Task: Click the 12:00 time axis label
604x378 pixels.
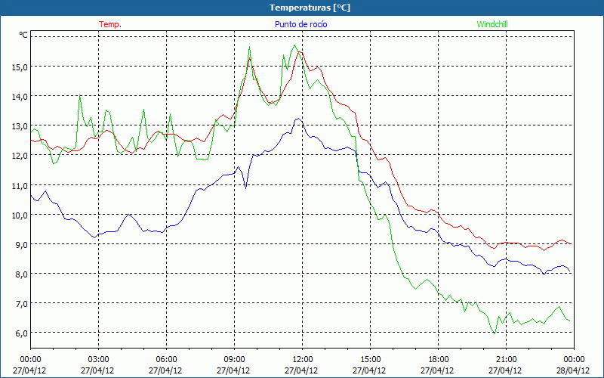Action: pos(302,360)
